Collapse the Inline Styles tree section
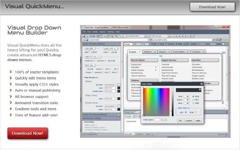 [x=84, y=122]
